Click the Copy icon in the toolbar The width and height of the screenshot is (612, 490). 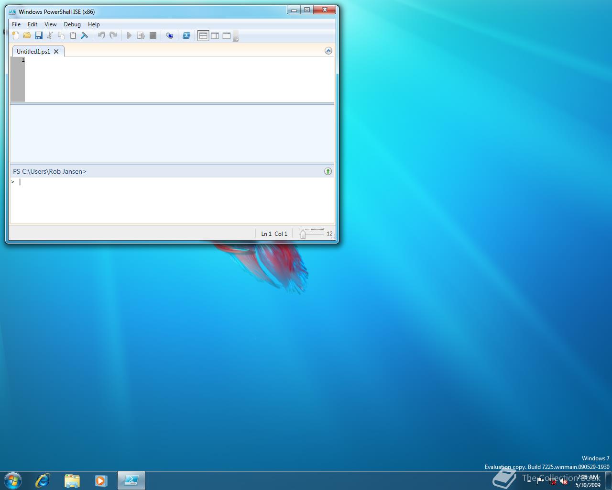click(62, 35)
